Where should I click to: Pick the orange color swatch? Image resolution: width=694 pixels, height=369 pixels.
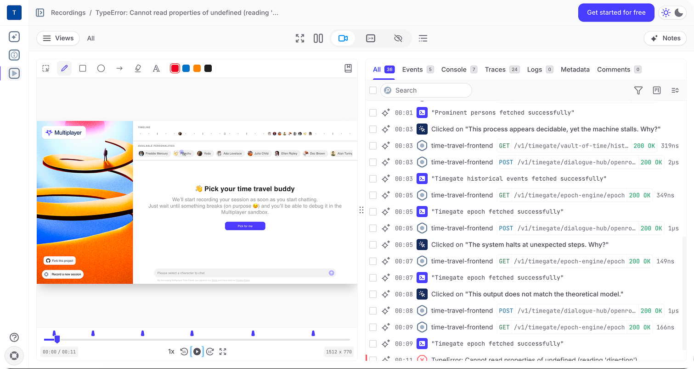[x=197, y=68]
